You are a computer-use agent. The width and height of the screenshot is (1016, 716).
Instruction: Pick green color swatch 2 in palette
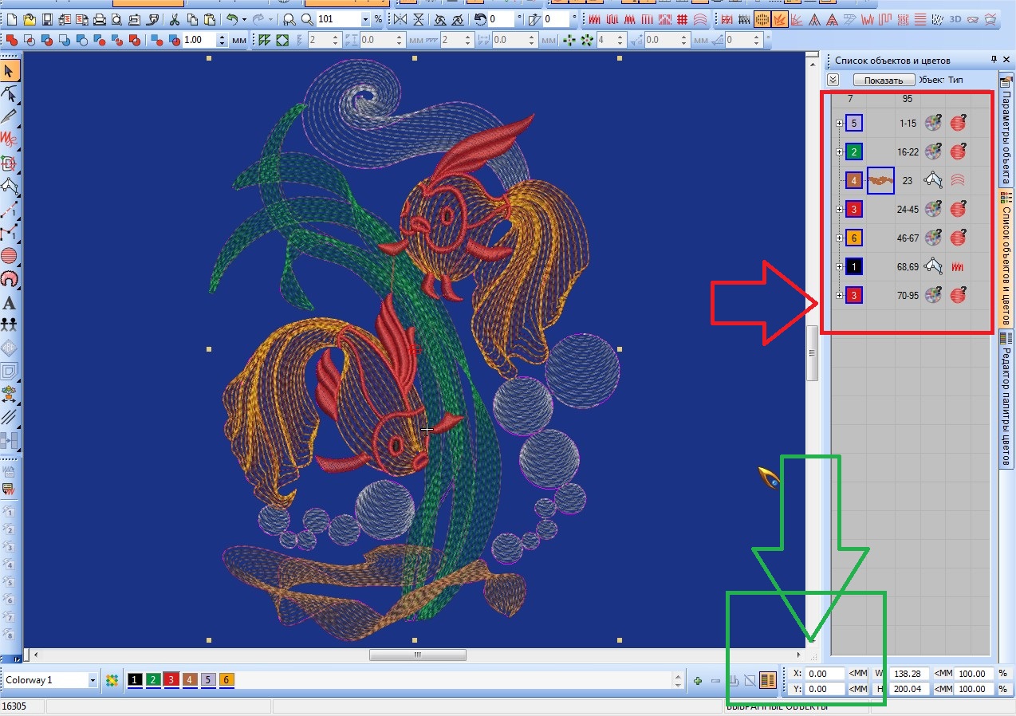(x=153, y=680)
